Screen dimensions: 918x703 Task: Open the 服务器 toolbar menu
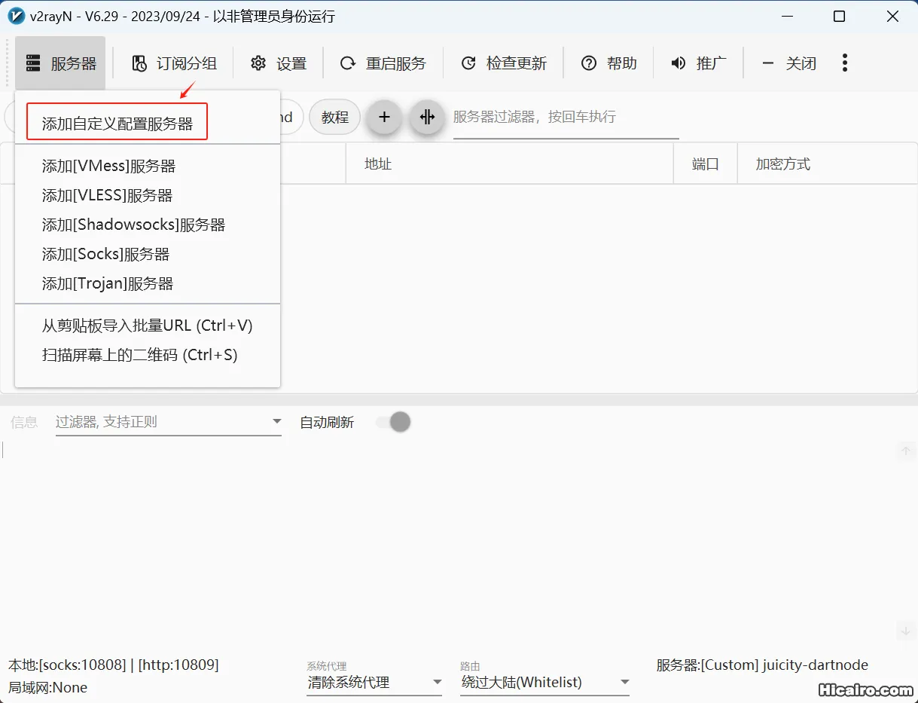click(x=60, y=64)
